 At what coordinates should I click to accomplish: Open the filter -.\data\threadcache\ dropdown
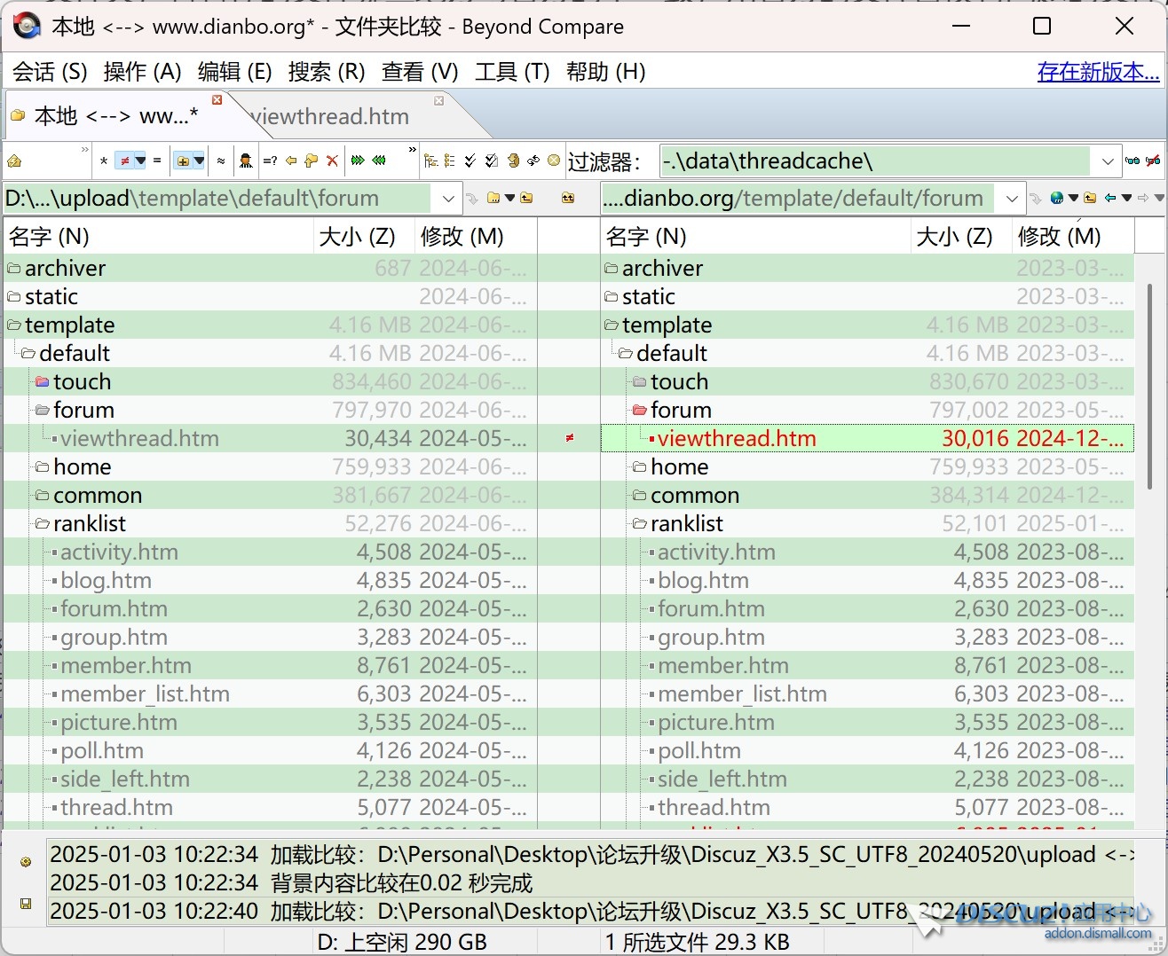click(x=1108, y=161)
